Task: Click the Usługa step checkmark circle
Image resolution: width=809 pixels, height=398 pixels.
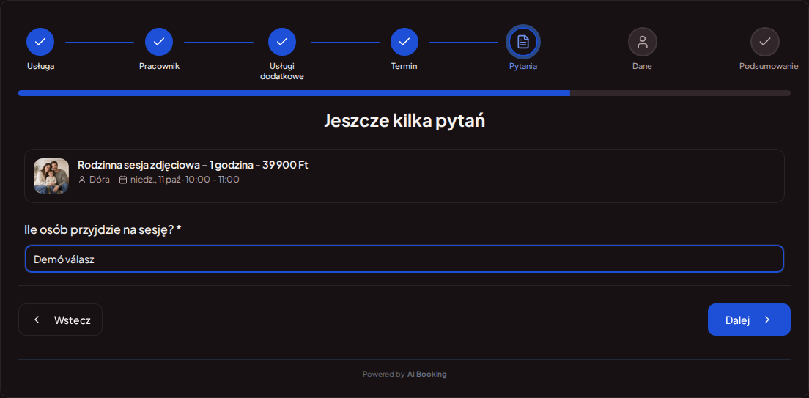Action: tap(40, 42)
